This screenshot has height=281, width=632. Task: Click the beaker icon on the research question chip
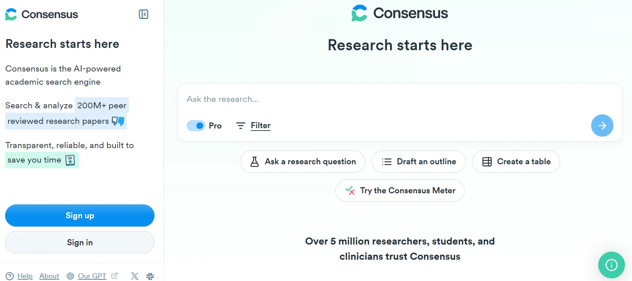255,162
